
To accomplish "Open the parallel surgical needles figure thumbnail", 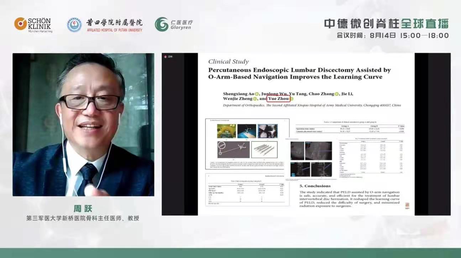I will [x=264, y=149].
